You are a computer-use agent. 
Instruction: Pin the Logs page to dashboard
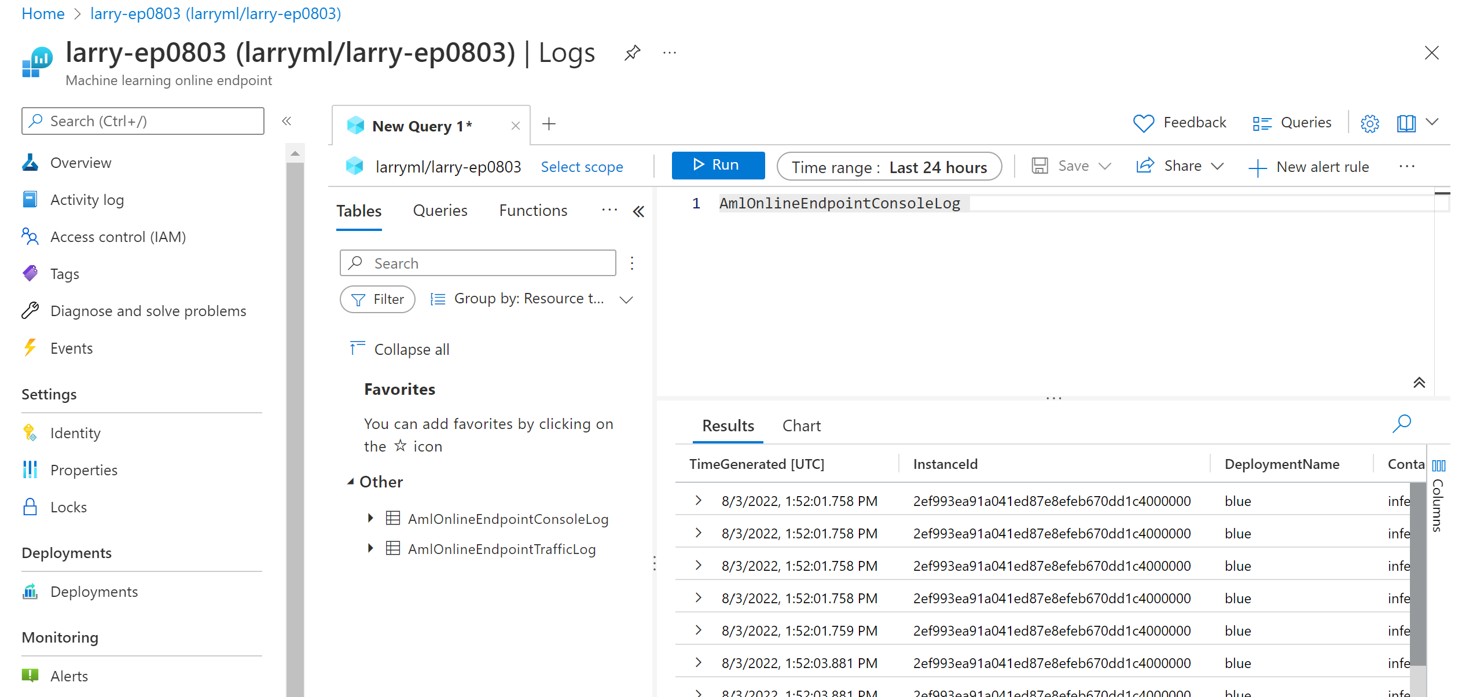click(x=633, y=52)
